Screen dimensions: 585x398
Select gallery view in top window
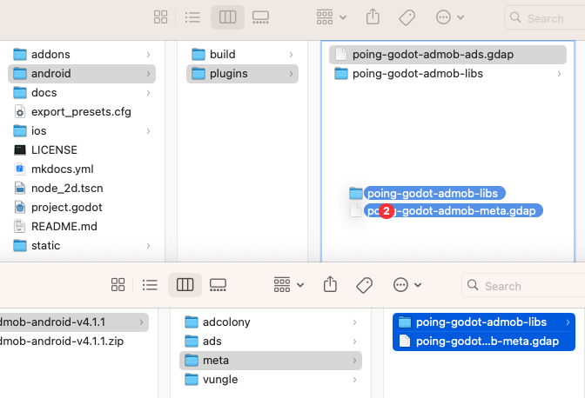click(261, 17)
